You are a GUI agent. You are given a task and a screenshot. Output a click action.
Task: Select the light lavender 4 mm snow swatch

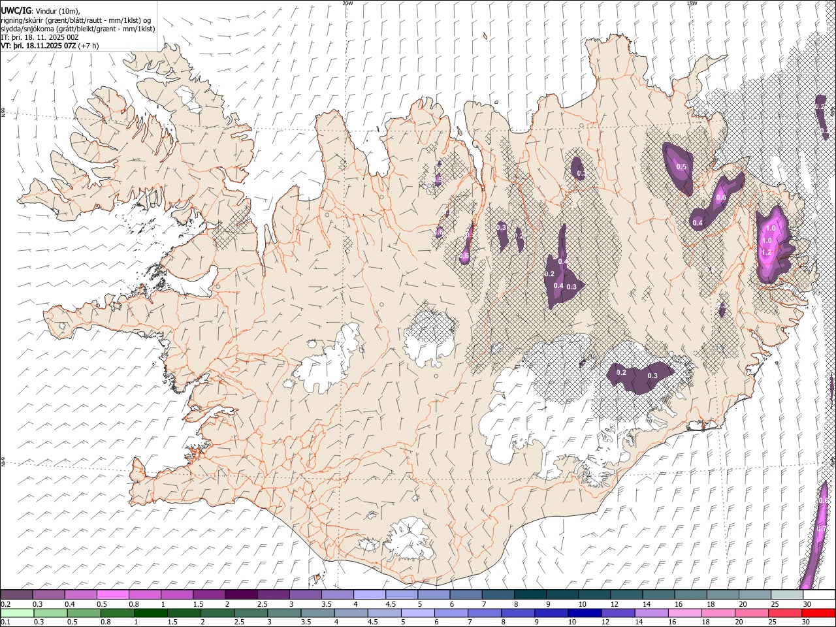370,595
